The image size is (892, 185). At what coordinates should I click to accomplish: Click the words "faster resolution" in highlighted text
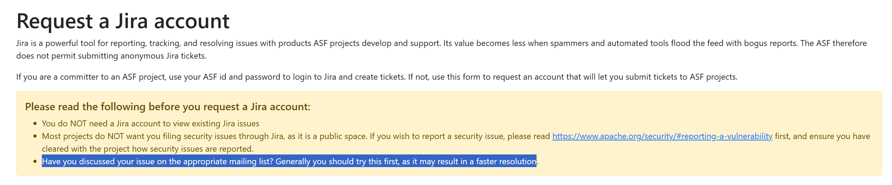506,161
